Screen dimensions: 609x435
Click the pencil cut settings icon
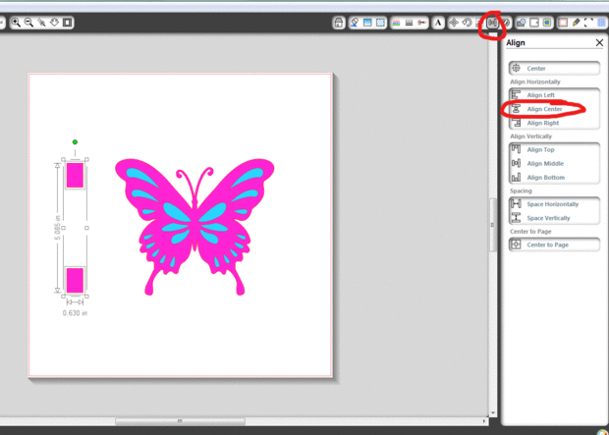pyautogui.click(x=576, y=23)
